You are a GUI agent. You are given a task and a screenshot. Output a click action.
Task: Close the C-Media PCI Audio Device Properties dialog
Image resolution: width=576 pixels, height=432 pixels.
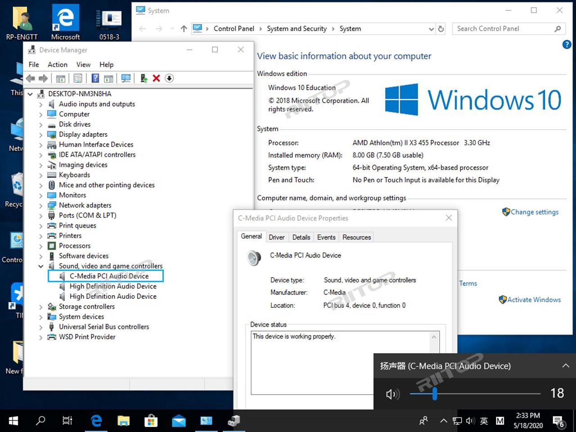pos(449,218)
